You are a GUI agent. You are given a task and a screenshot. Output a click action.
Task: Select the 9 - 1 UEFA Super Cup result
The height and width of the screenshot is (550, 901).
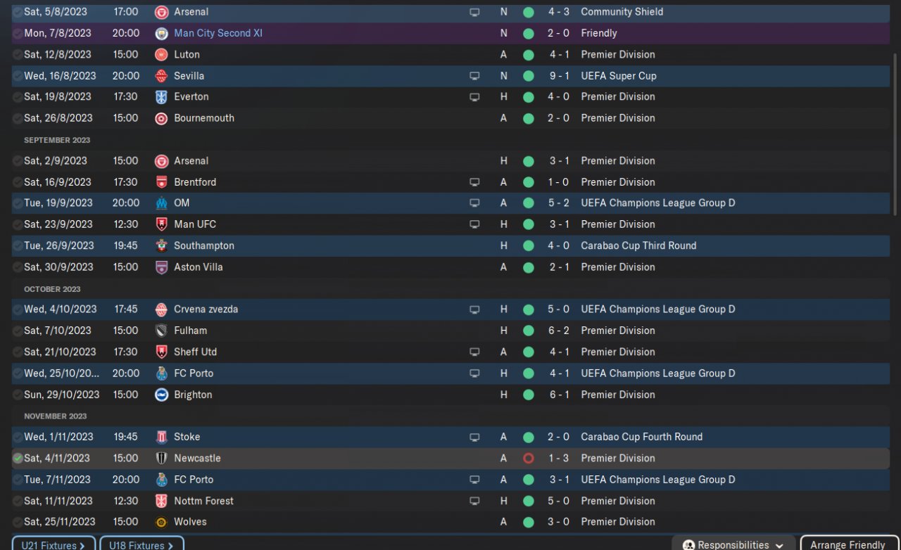tap(558, 76)
